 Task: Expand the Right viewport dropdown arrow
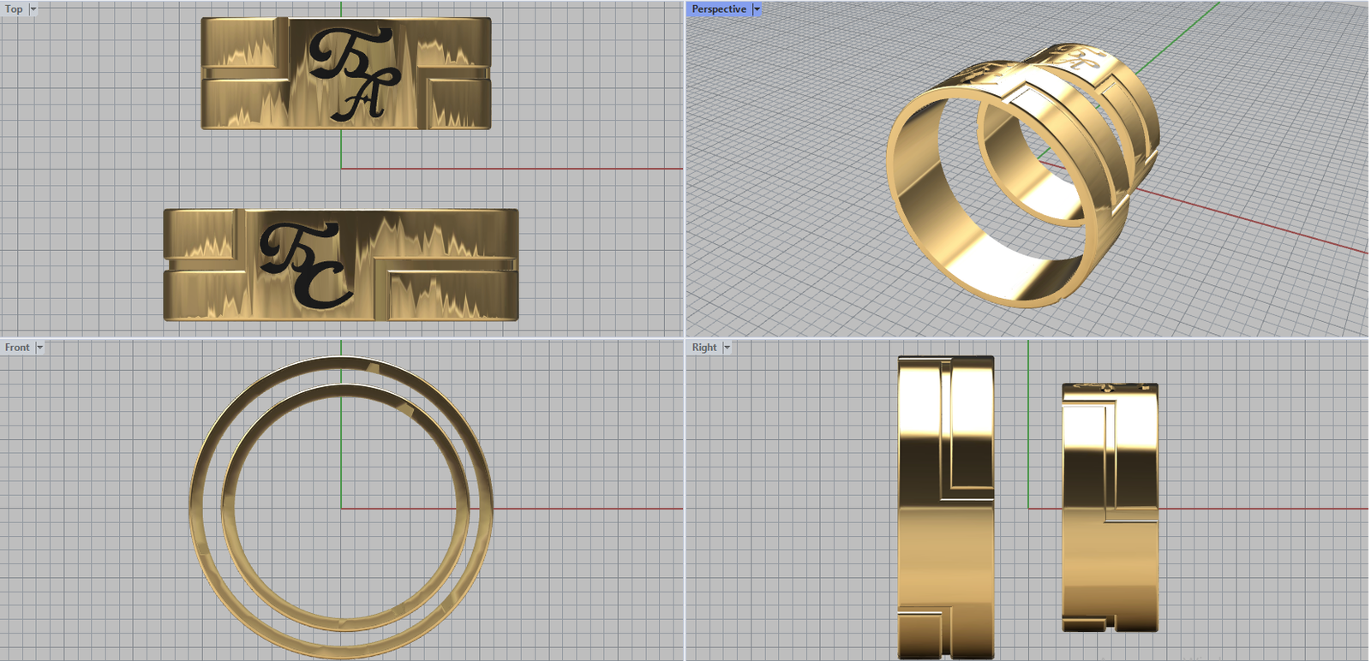point(727,348)
